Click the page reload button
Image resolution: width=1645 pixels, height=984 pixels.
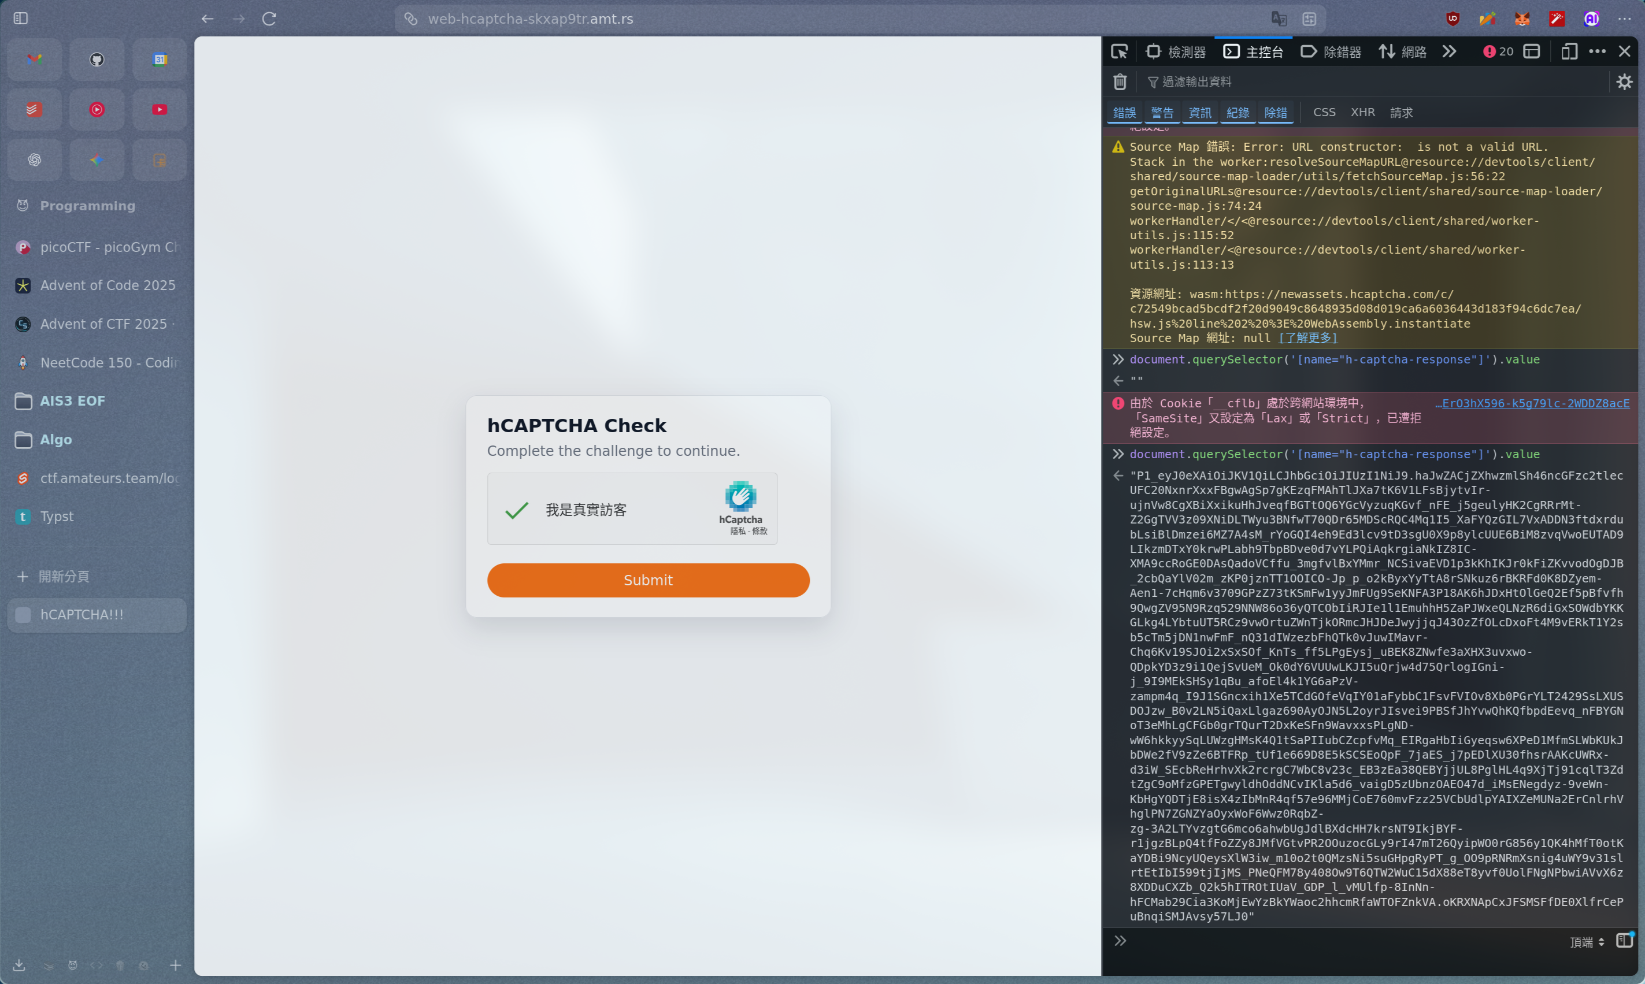point(269,18)
